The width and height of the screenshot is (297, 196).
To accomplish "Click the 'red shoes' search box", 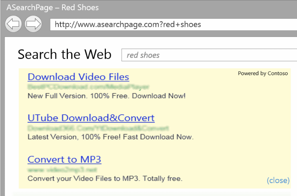I will [209, 55].
